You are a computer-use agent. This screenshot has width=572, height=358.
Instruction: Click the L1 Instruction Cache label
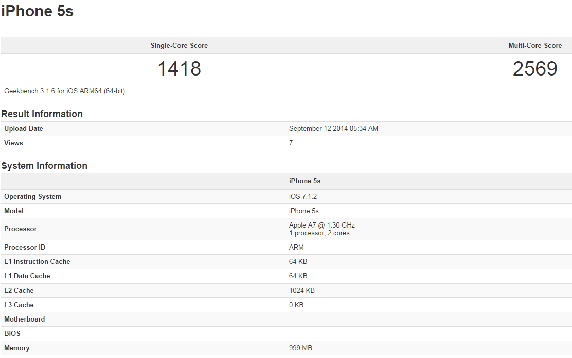(x=37, y=261)
